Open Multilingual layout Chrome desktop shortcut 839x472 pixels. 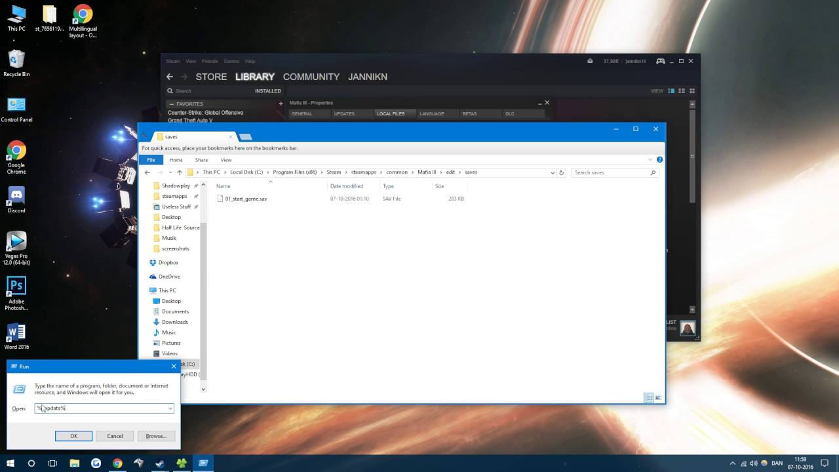pos(83,21)
